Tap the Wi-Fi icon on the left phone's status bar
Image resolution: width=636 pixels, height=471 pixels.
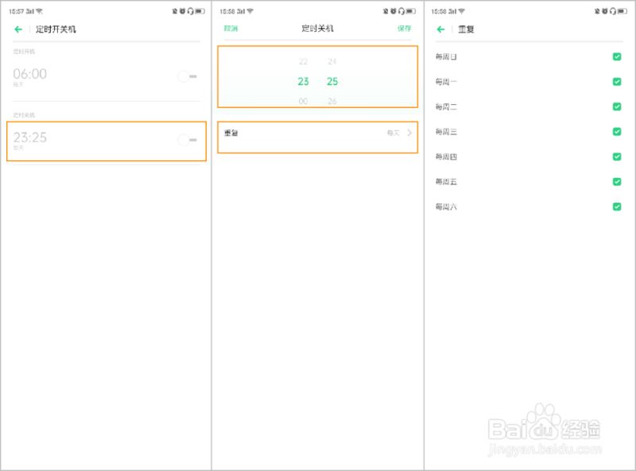[39, 11]
